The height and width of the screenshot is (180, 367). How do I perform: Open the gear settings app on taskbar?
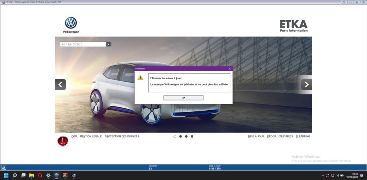pyautogui.click(x=48, y=175)
